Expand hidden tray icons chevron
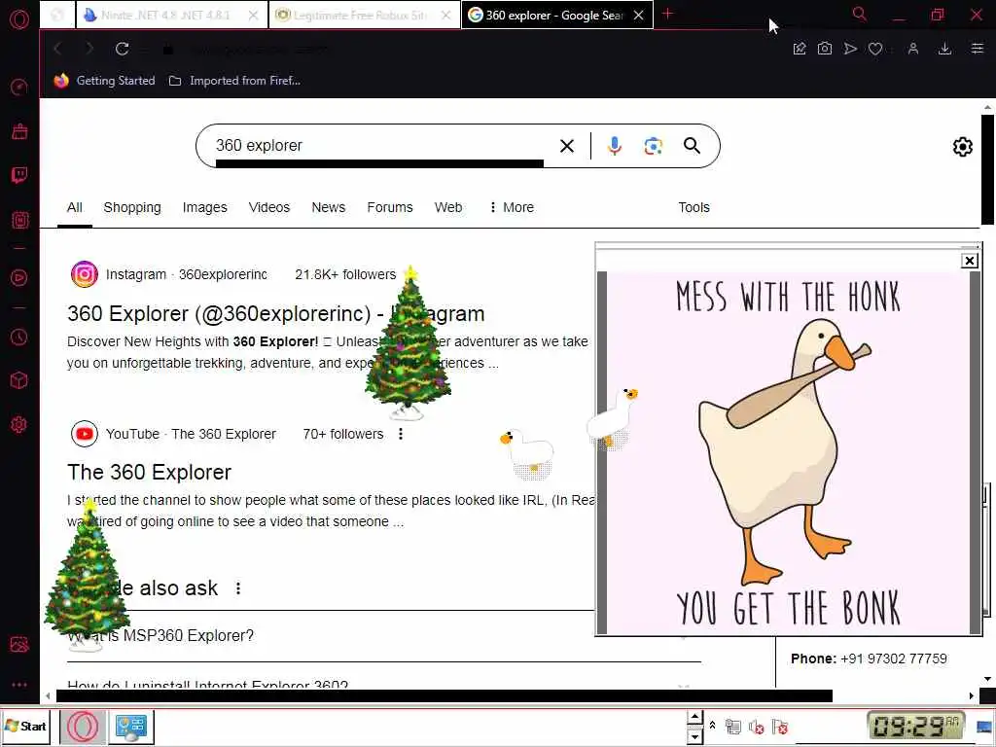 (713, 726)
